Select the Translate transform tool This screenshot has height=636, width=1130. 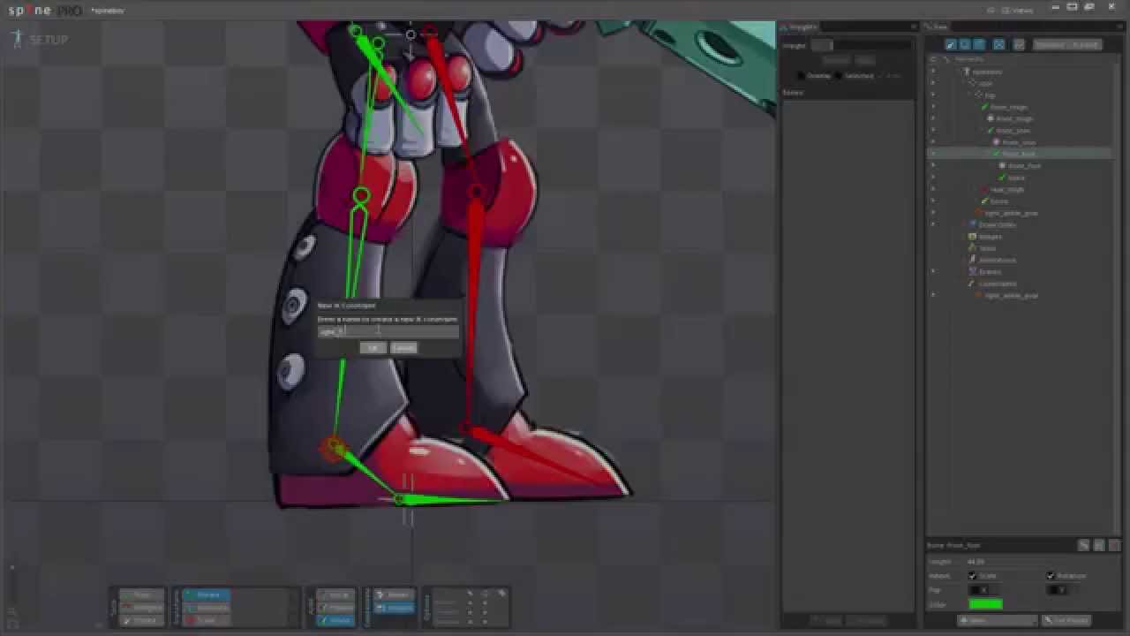(207, 608)
